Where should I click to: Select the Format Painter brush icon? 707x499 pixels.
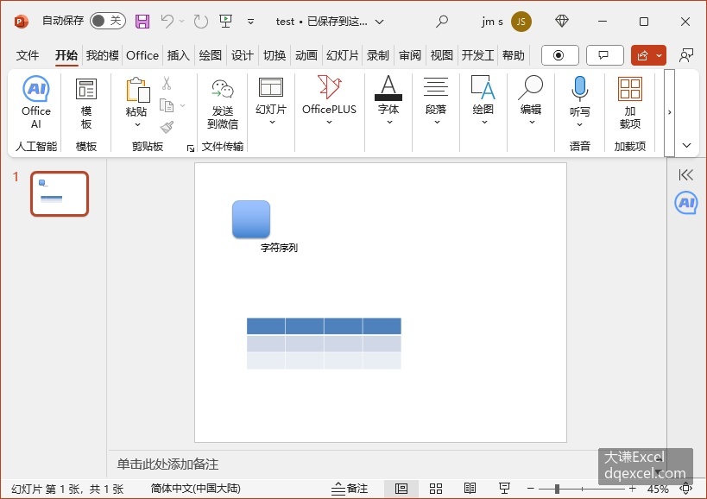coord(167,127)
